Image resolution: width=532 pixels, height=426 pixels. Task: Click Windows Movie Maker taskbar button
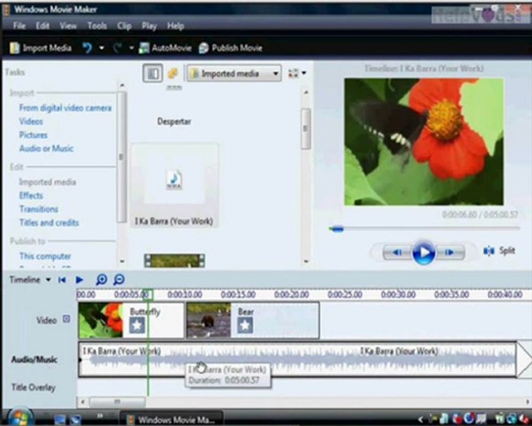point(173,419)
